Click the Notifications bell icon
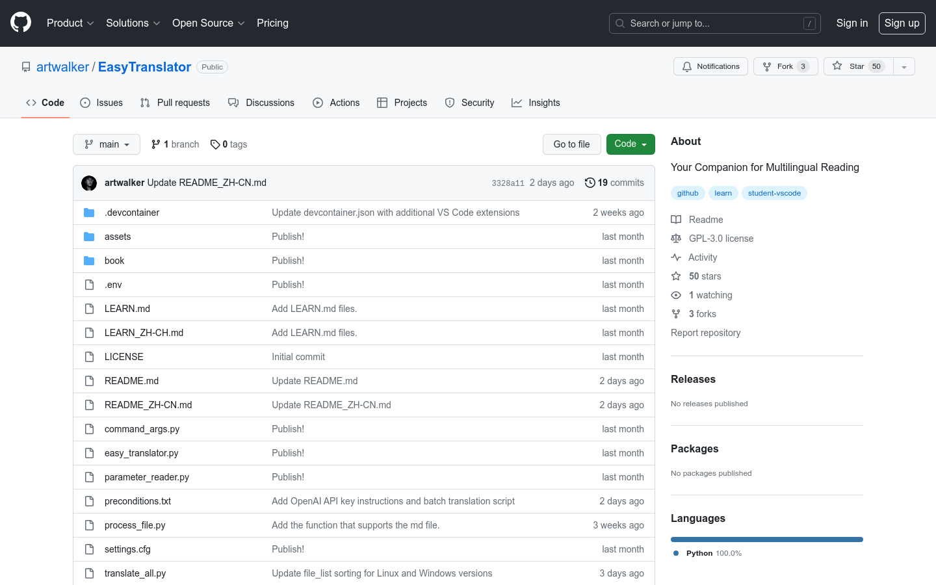 click(687, 66)
